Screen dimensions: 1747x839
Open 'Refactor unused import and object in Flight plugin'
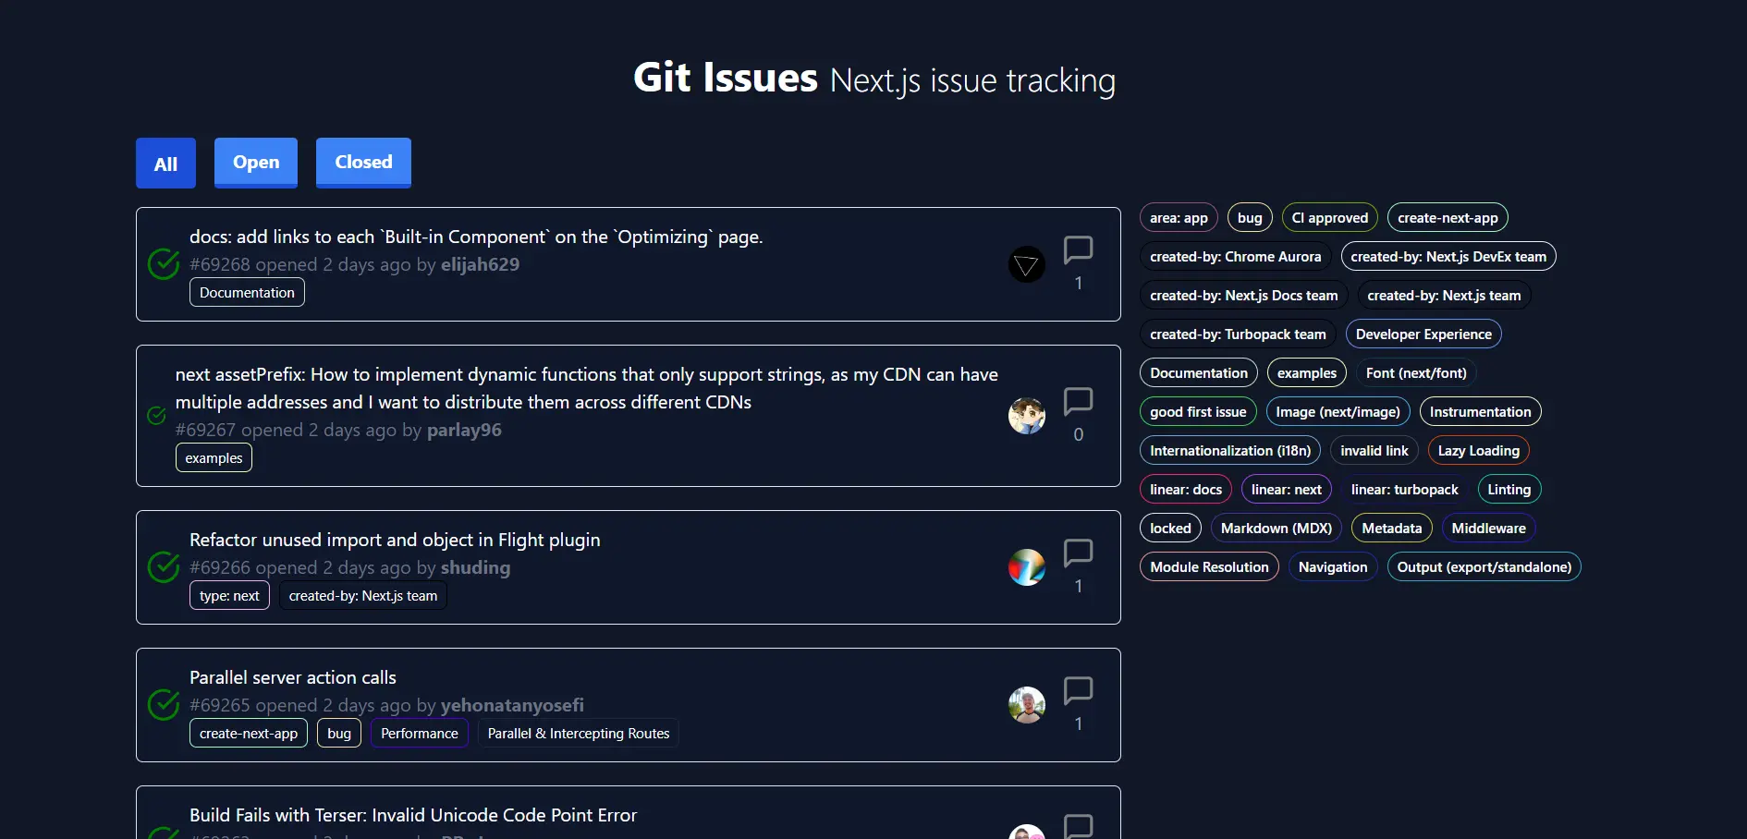point(395,540)
